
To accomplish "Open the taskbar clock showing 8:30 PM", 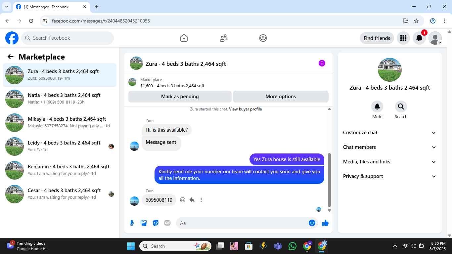I will [x=438, y=246].
